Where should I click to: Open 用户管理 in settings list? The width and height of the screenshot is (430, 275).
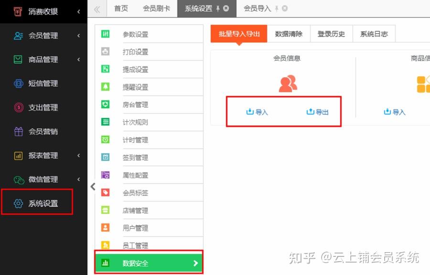coord(149,228)
